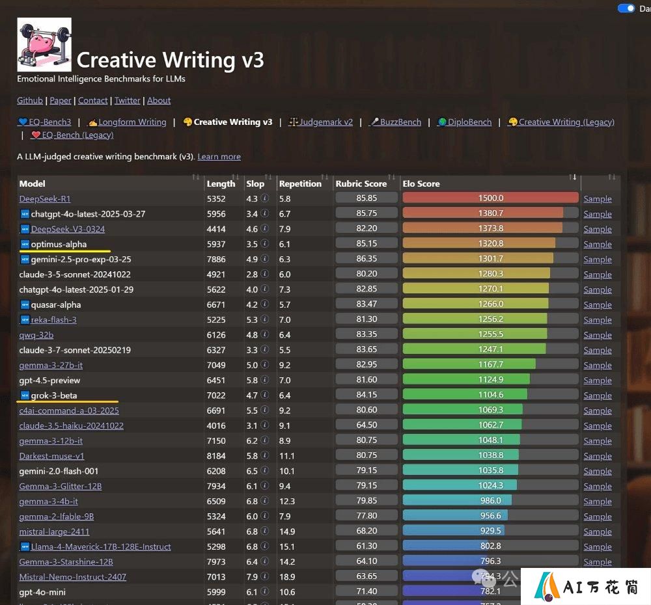Click the 986.0 Elo bar for gemma-3-4b-it

point(490,500)
